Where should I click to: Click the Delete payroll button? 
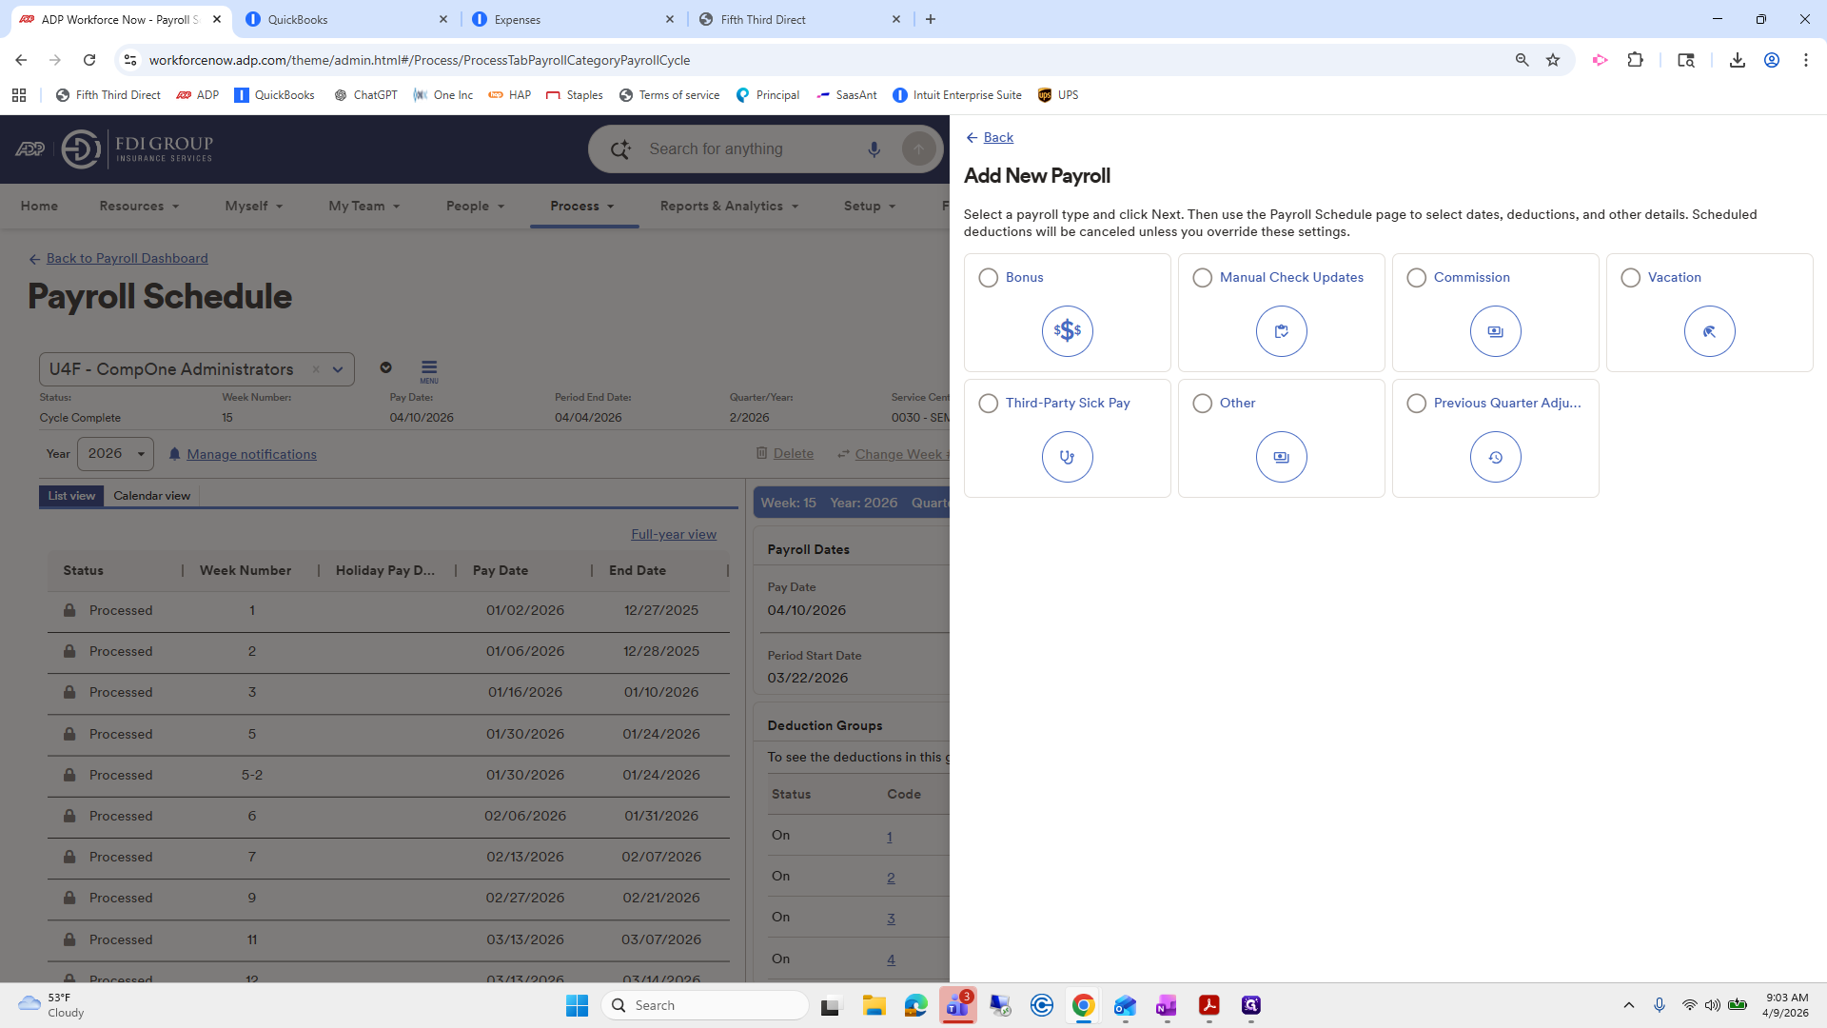pyautogui.click(x=785, y=454)
